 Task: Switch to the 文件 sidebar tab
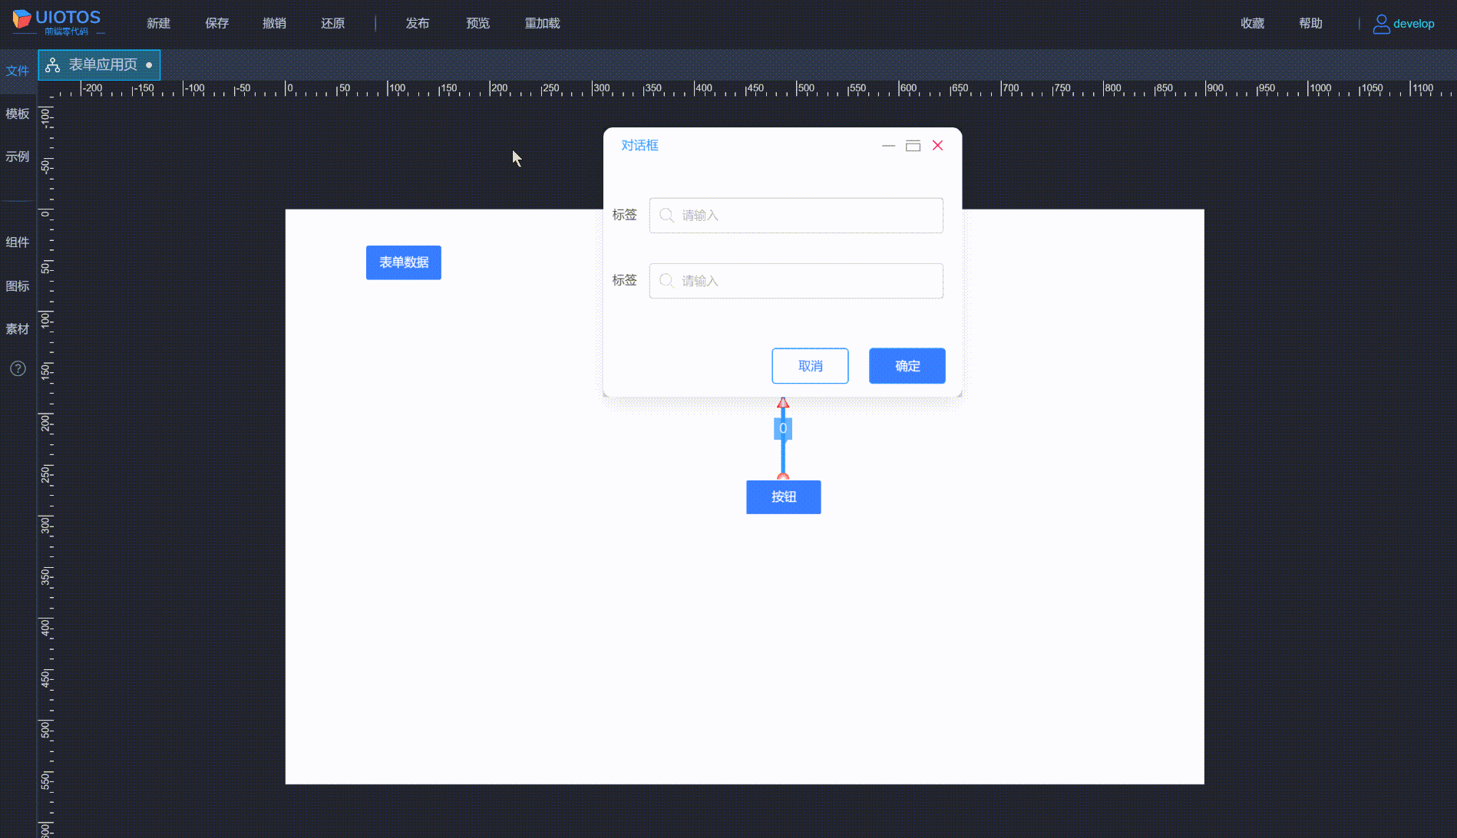point(18,71)
